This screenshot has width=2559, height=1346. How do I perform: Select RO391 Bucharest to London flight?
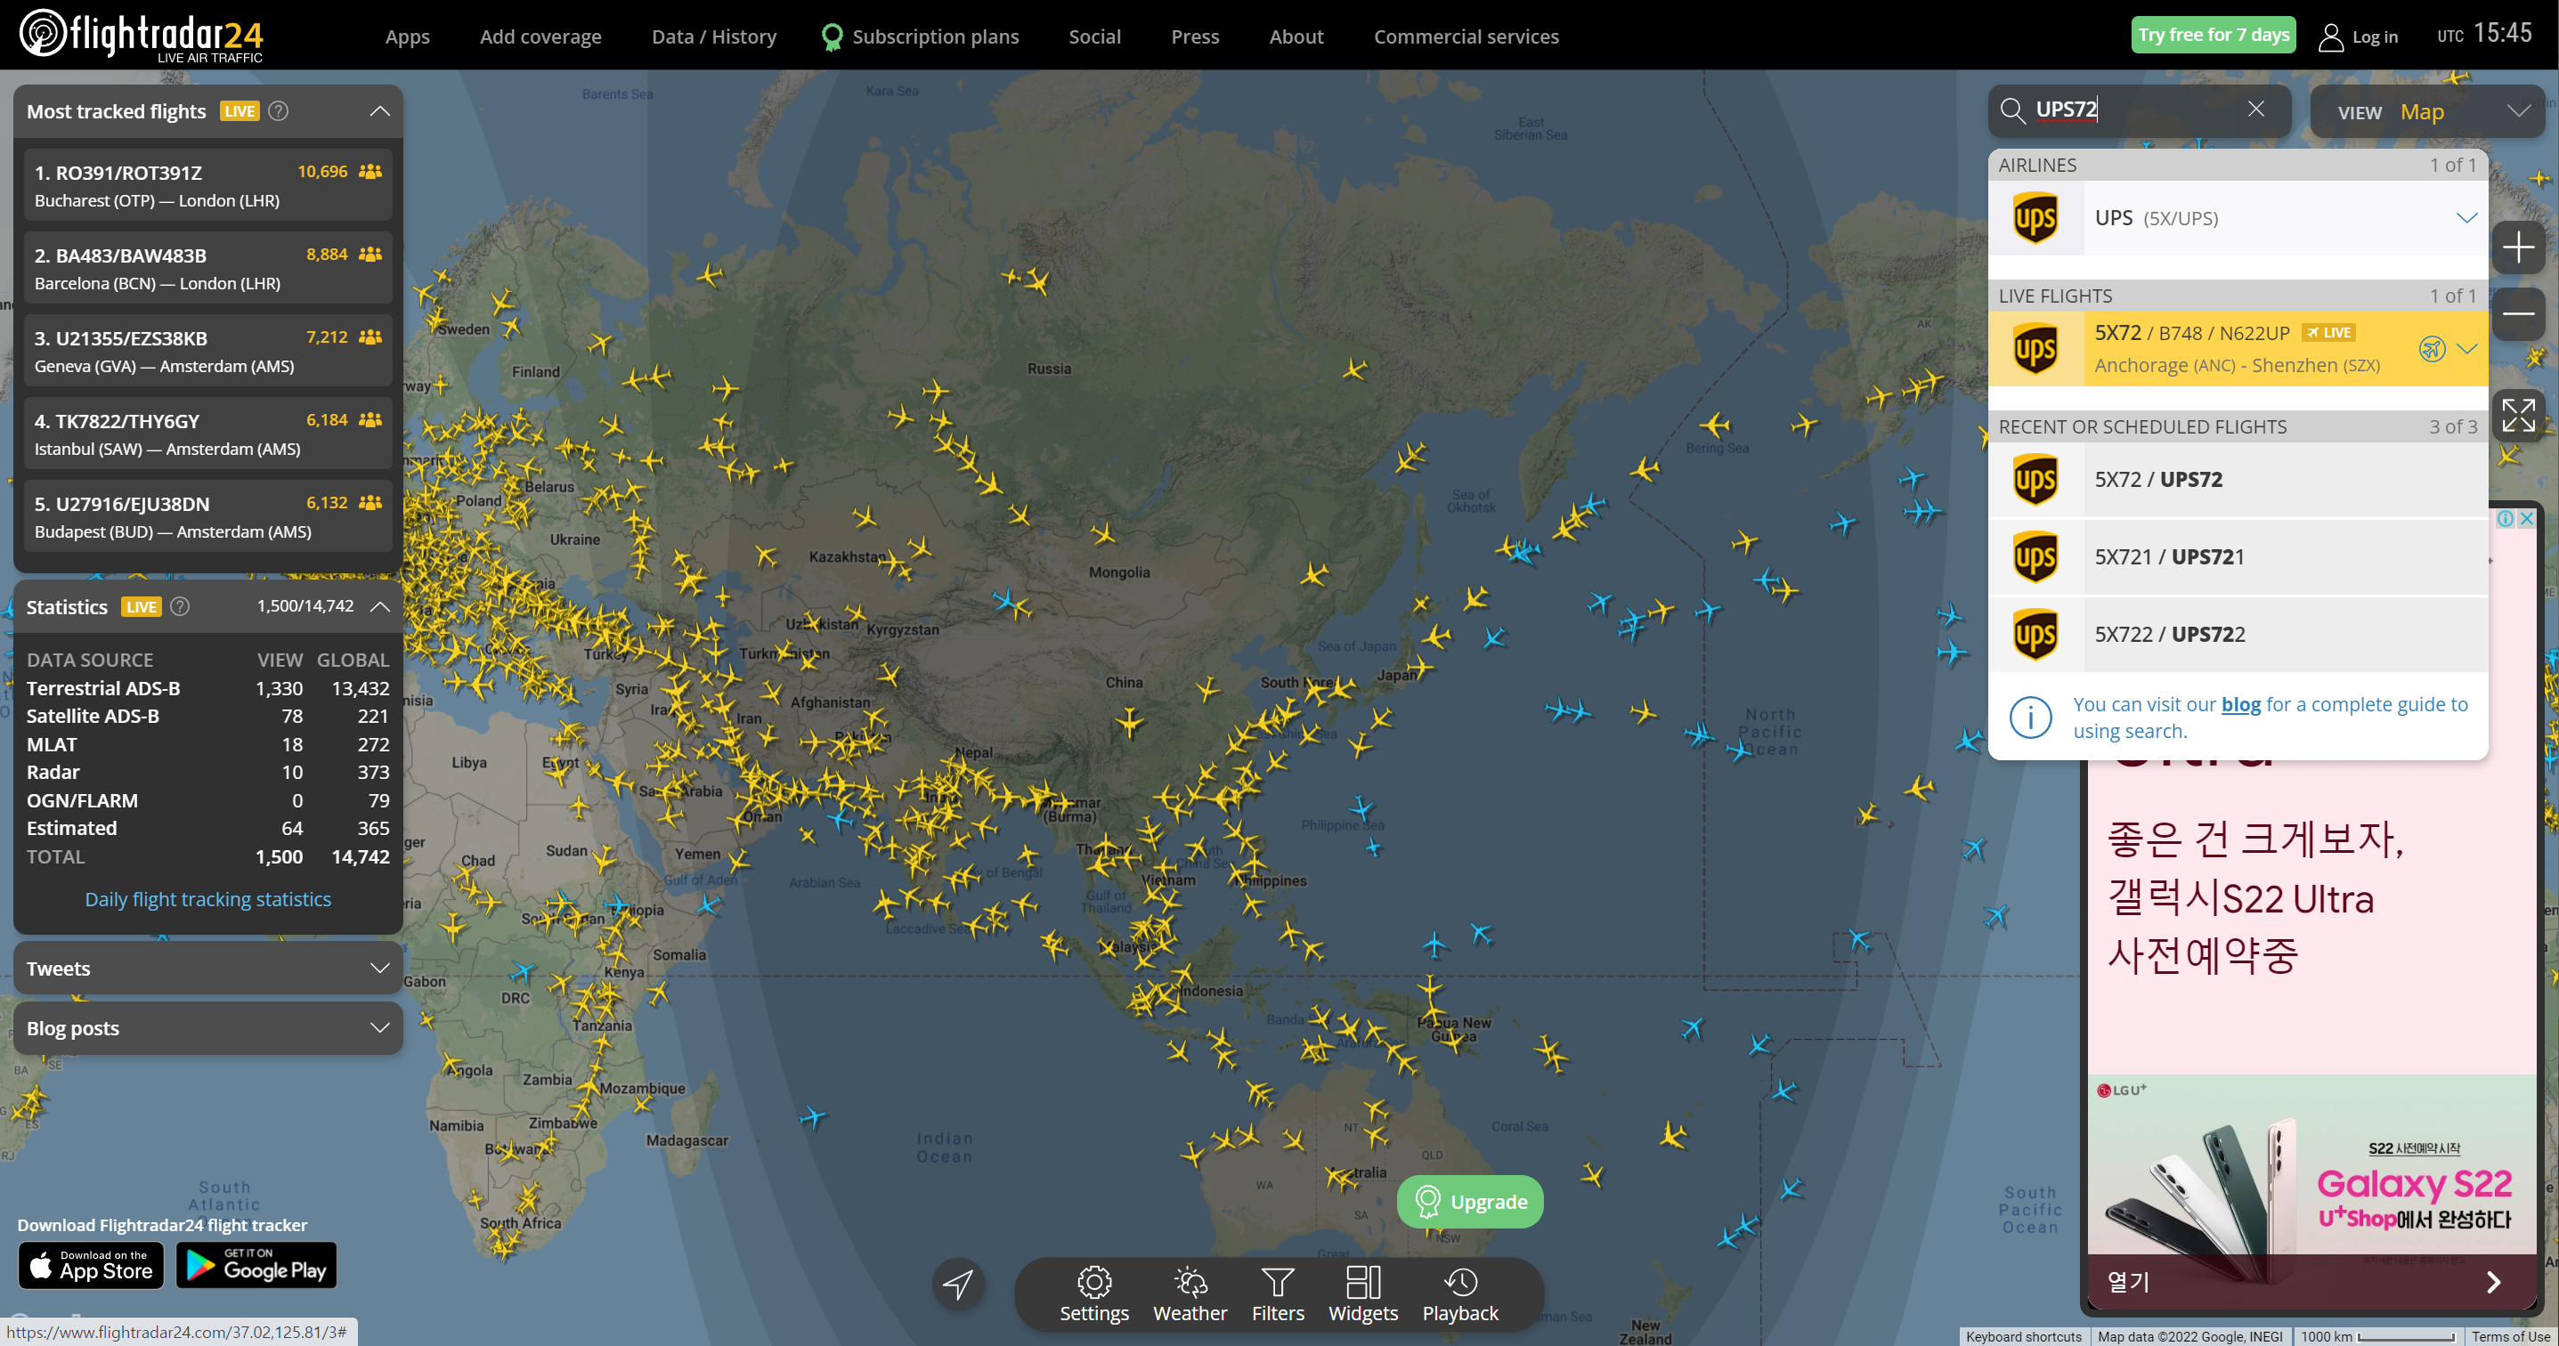pos(207,185)
